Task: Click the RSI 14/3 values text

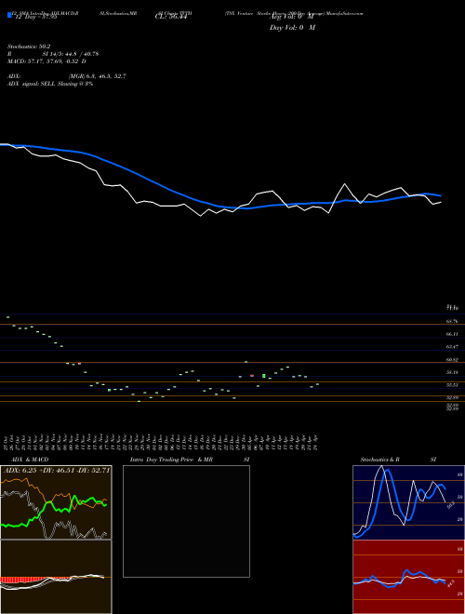Action: [x=53, y=54]
